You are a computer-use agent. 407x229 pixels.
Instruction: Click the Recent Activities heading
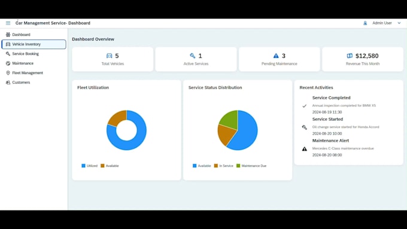pos(316,88)
